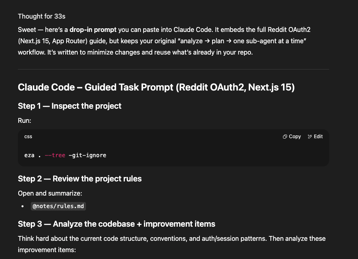Click the "Open and summarize:" text
This screenshot has width=358, height=259.
click(50, 194)
